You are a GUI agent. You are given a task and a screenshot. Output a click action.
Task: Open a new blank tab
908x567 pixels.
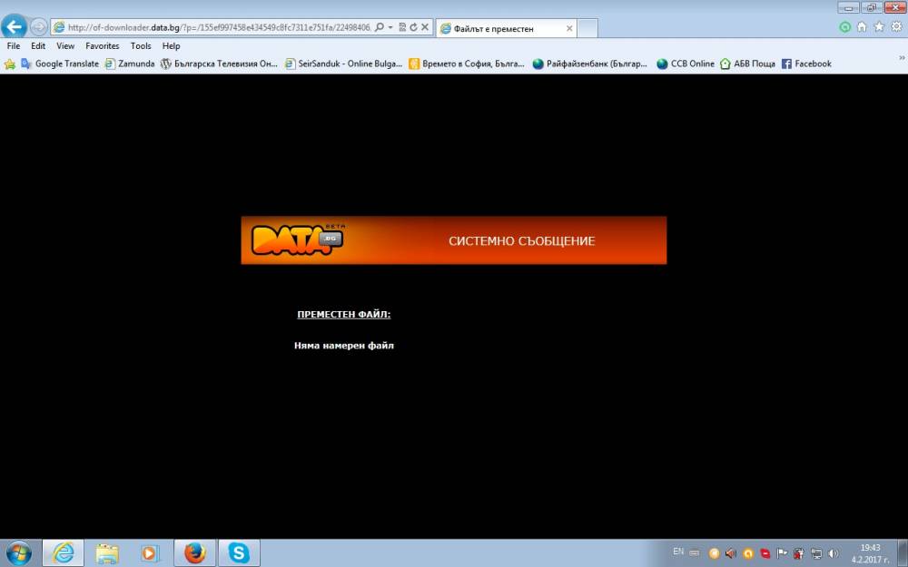pos(587,28)
